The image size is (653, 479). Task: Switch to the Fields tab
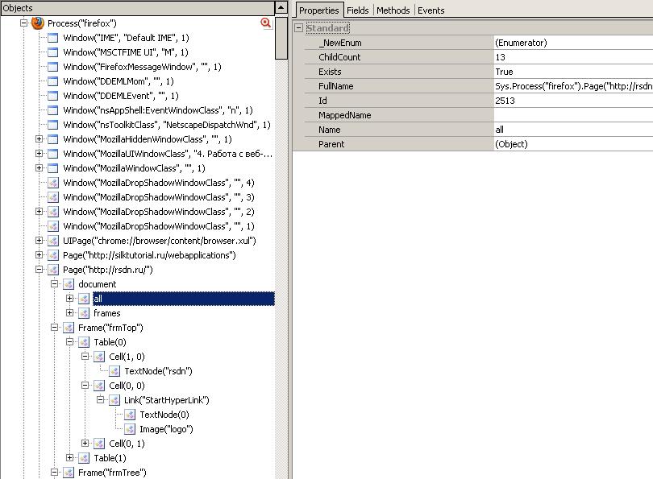coord(358,10)
